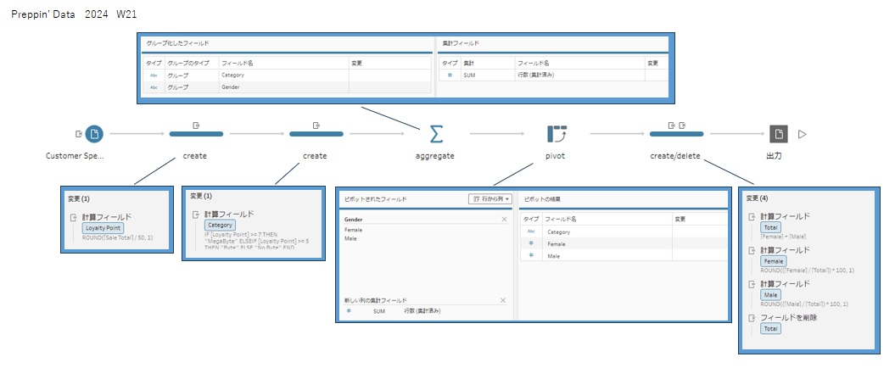Remove the Gender pivoted field with its X

504,219
